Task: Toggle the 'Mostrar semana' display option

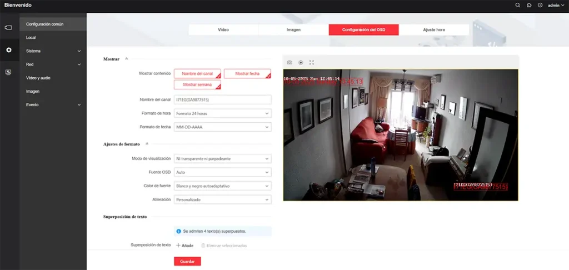Action: click(197, 85)
